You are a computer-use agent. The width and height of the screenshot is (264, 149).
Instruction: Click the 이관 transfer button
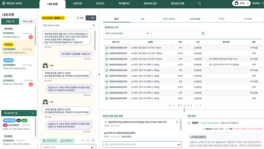pyautogui.click(x=79, y=18)
